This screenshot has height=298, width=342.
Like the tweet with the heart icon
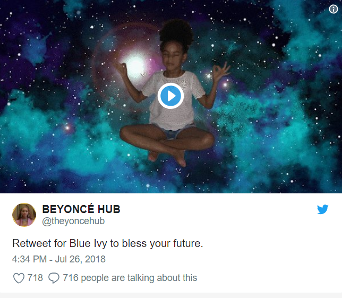click(19, 278)
